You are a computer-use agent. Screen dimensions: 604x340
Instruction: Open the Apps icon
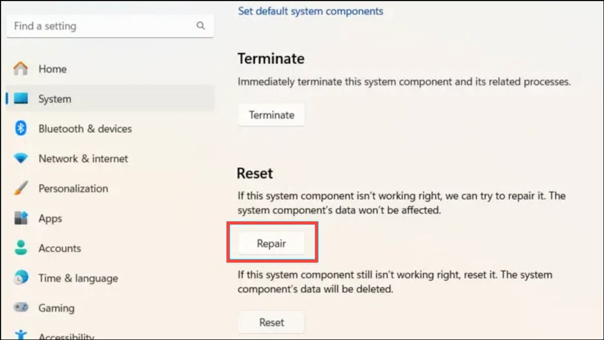[x=21, y=218]
